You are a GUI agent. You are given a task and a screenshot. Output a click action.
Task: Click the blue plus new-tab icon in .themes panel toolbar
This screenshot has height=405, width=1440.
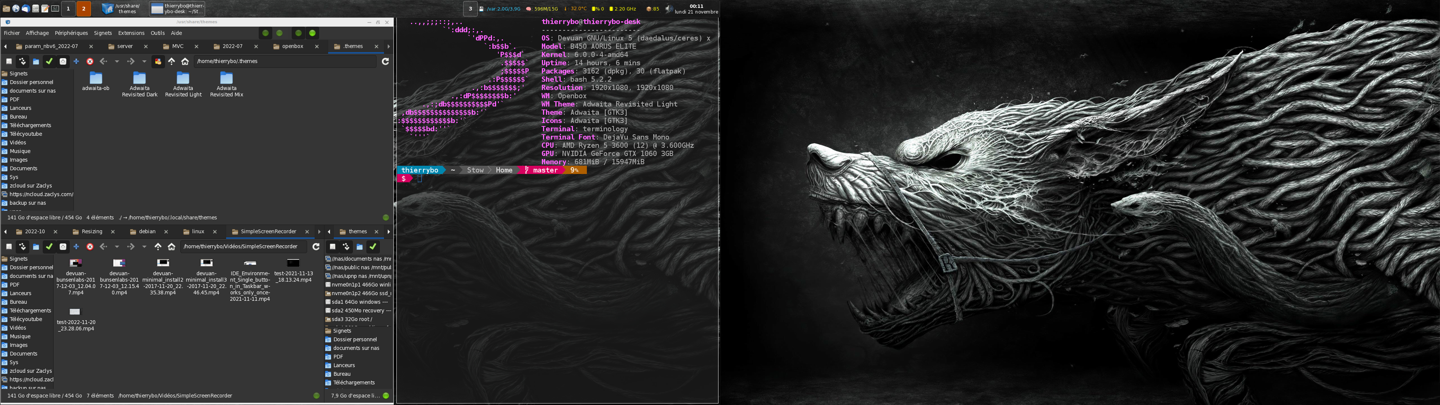pos(76,61)
